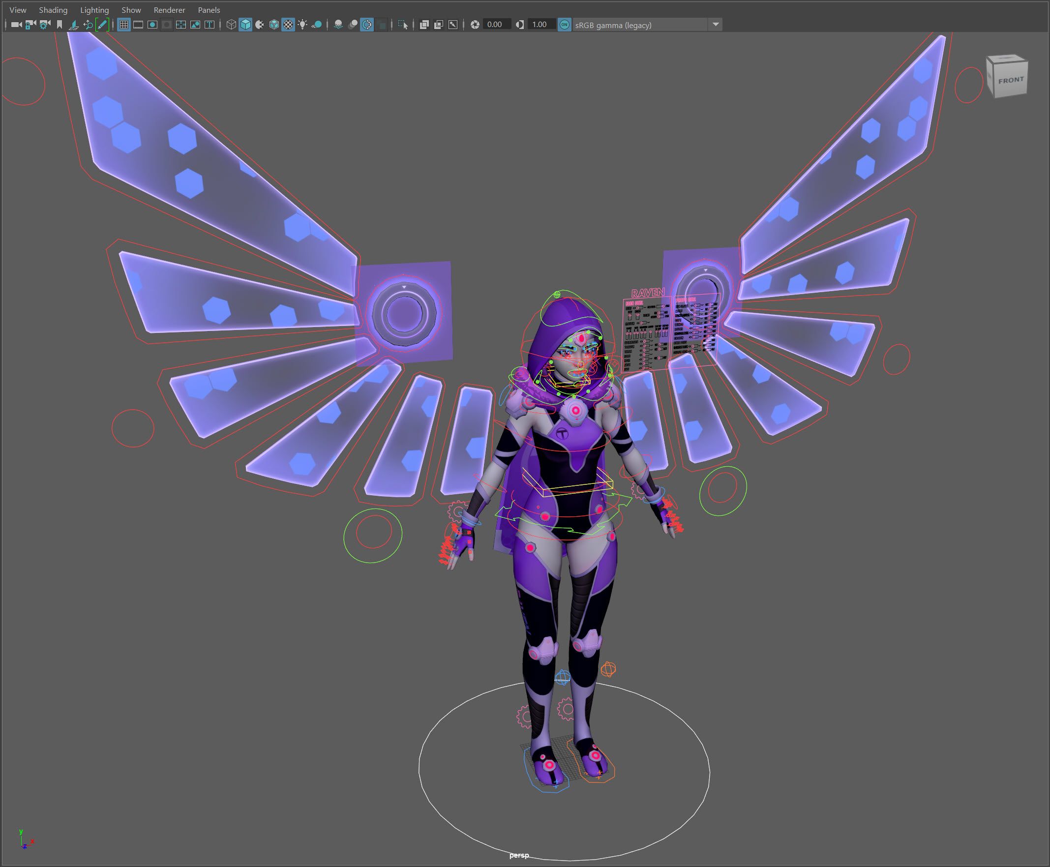Click the persp camera label
1050x867 pixels.
click(519, 856)
